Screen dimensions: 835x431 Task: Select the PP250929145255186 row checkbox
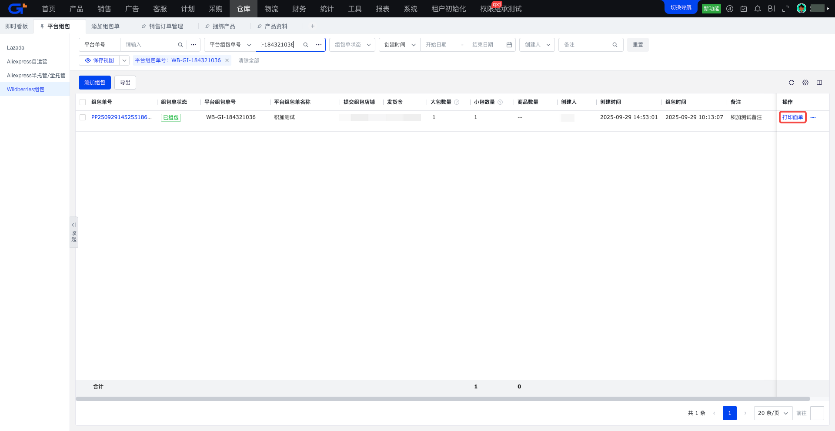click(x=83, y=117)
